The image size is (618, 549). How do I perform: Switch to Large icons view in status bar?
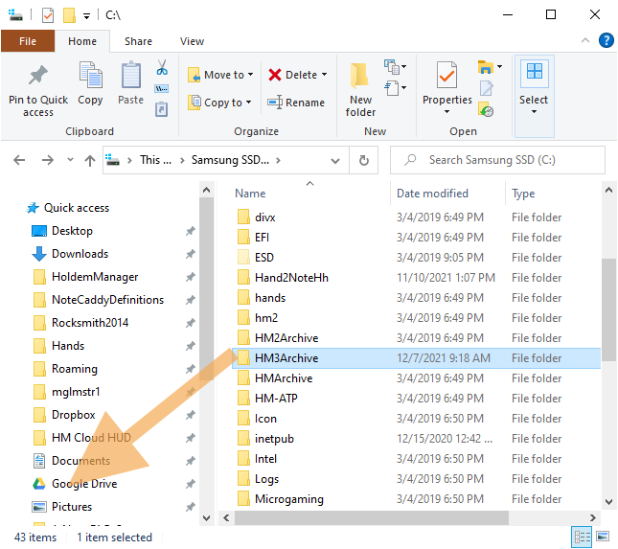[x=603, y=537]
